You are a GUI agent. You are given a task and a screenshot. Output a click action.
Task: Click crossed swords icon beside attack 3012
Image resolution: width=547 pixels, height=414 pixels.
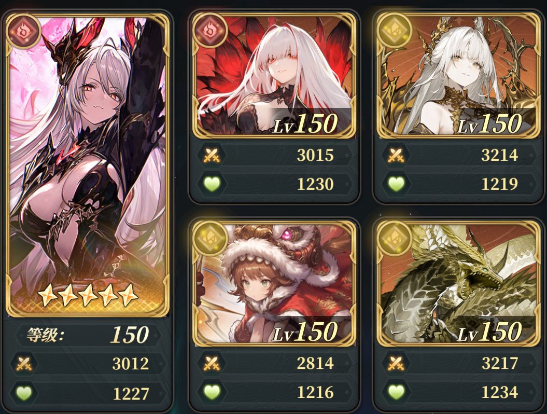[24, 364]
